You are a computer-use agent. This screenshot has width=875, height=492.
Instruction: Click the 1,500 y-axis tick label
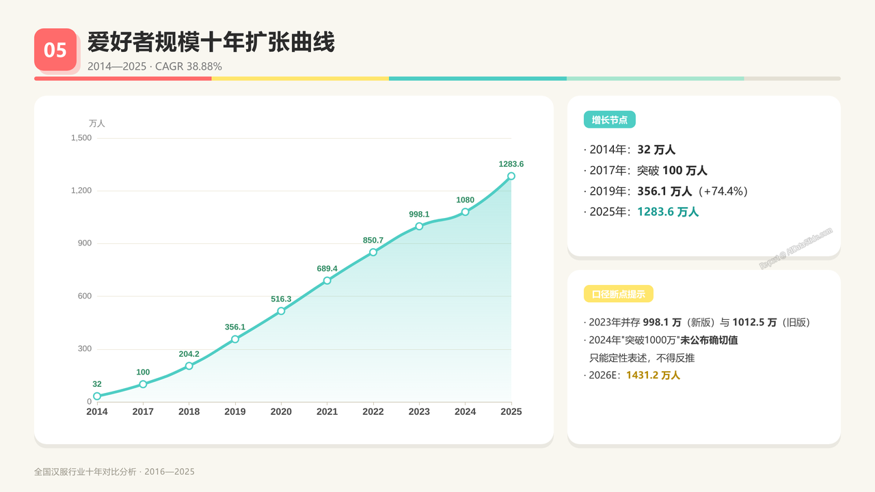(81, 138)
